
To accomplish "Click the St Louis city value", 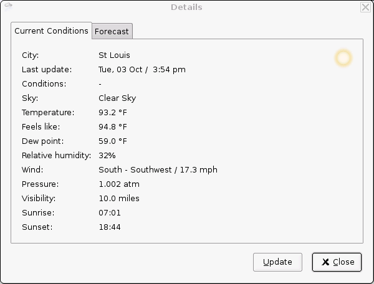I will 114,55.
